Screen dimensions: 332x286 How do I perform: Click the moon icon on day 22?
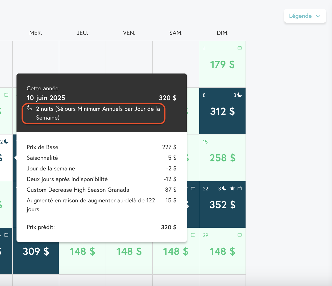point(225,188)
